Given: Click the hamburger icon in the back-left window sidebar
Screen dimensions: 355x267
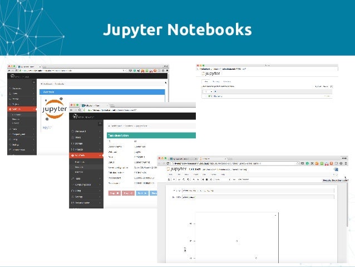Looking at the screenshot, I should (x=34, y=82).
